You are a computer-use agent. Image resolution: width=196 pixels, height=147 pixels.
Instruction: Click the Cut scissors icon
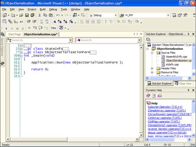tap(39, 15)
